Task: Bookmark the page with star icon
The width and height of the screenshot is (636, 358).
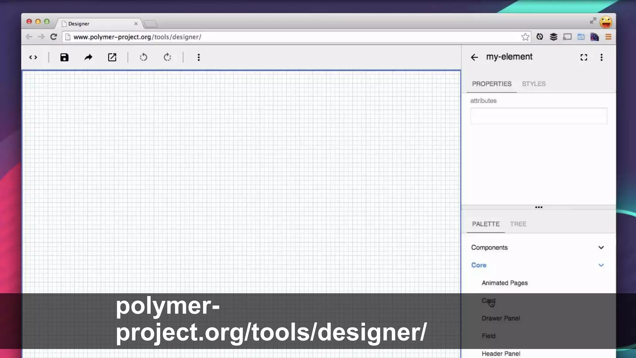Action: pyautogui.click(x=525, y=37)
